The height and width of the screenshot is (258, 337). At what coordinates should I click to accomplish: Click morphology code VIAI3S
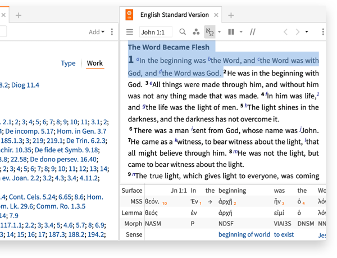(283, 224)
